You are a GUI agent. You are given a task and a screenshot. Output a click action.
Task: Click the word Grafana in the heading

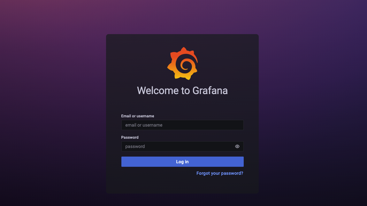click(x=210, y=91)
